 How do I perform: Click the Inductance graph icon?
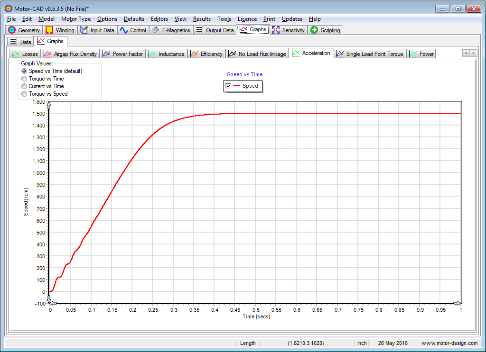click(152, 54)
